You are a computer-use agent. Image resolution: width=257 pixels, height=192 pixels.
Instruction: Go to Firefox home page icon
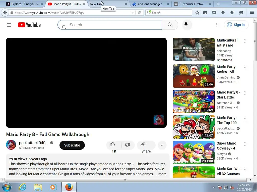(232, 12)
